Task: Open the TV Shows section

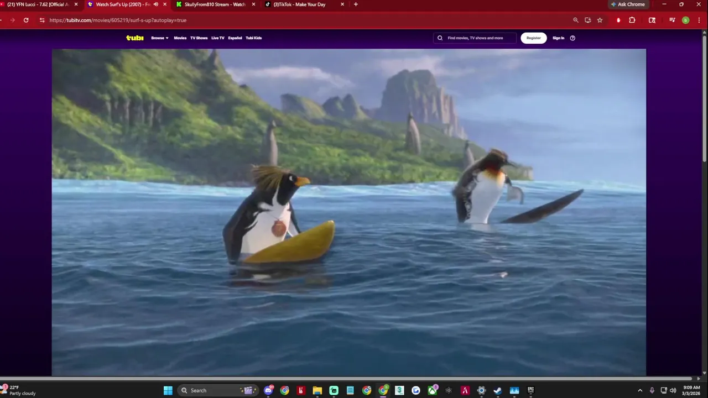Action: point(199,38)
